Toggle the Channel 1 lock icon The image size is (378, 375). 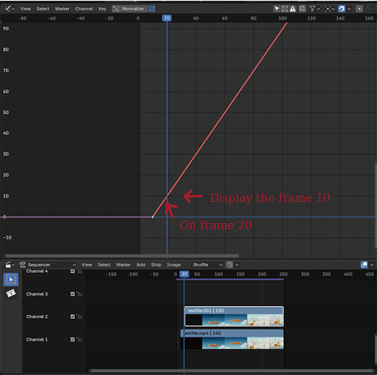tap(79, 340)
